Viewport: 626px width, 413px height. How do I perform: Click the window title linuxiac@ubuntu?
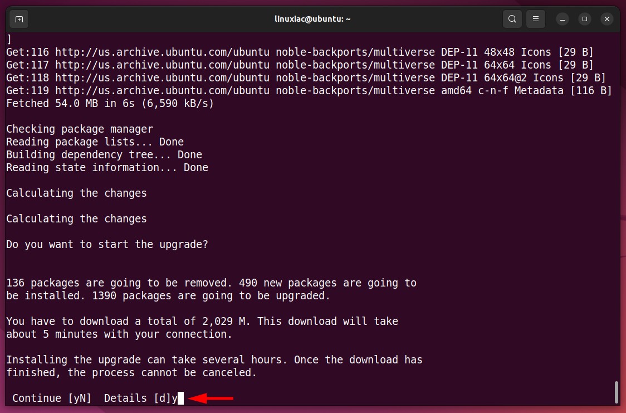[x=312, y=19]
